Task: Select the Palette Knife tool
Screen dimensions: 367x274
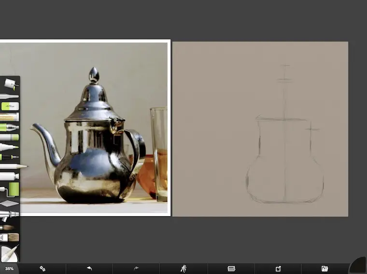Action: [x=9, y=204]
